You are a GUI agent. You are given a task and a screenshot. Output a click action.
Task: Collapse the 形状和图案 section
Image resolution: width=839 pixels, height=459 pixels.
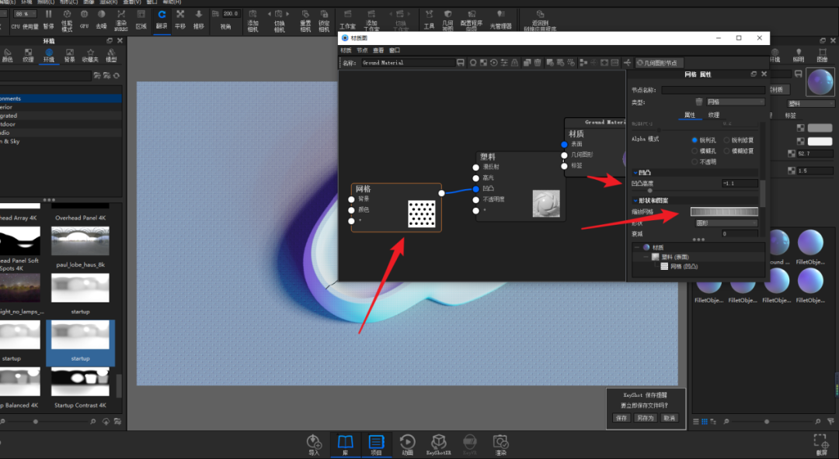coord(635,200)
